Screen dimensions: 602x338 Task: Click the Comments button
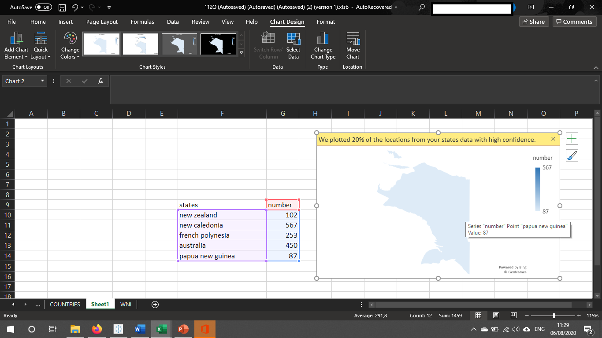coord(574,22)
